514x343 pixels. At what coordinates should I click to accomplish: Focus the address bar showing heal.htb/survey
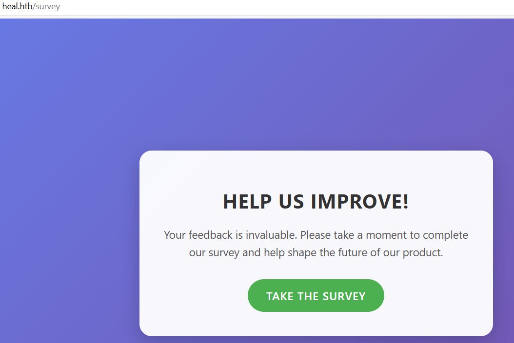244,7
